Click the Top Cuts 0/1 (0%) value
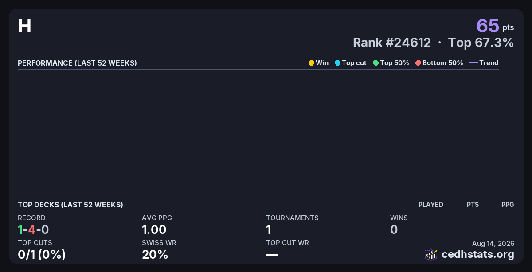 (42, 254)
